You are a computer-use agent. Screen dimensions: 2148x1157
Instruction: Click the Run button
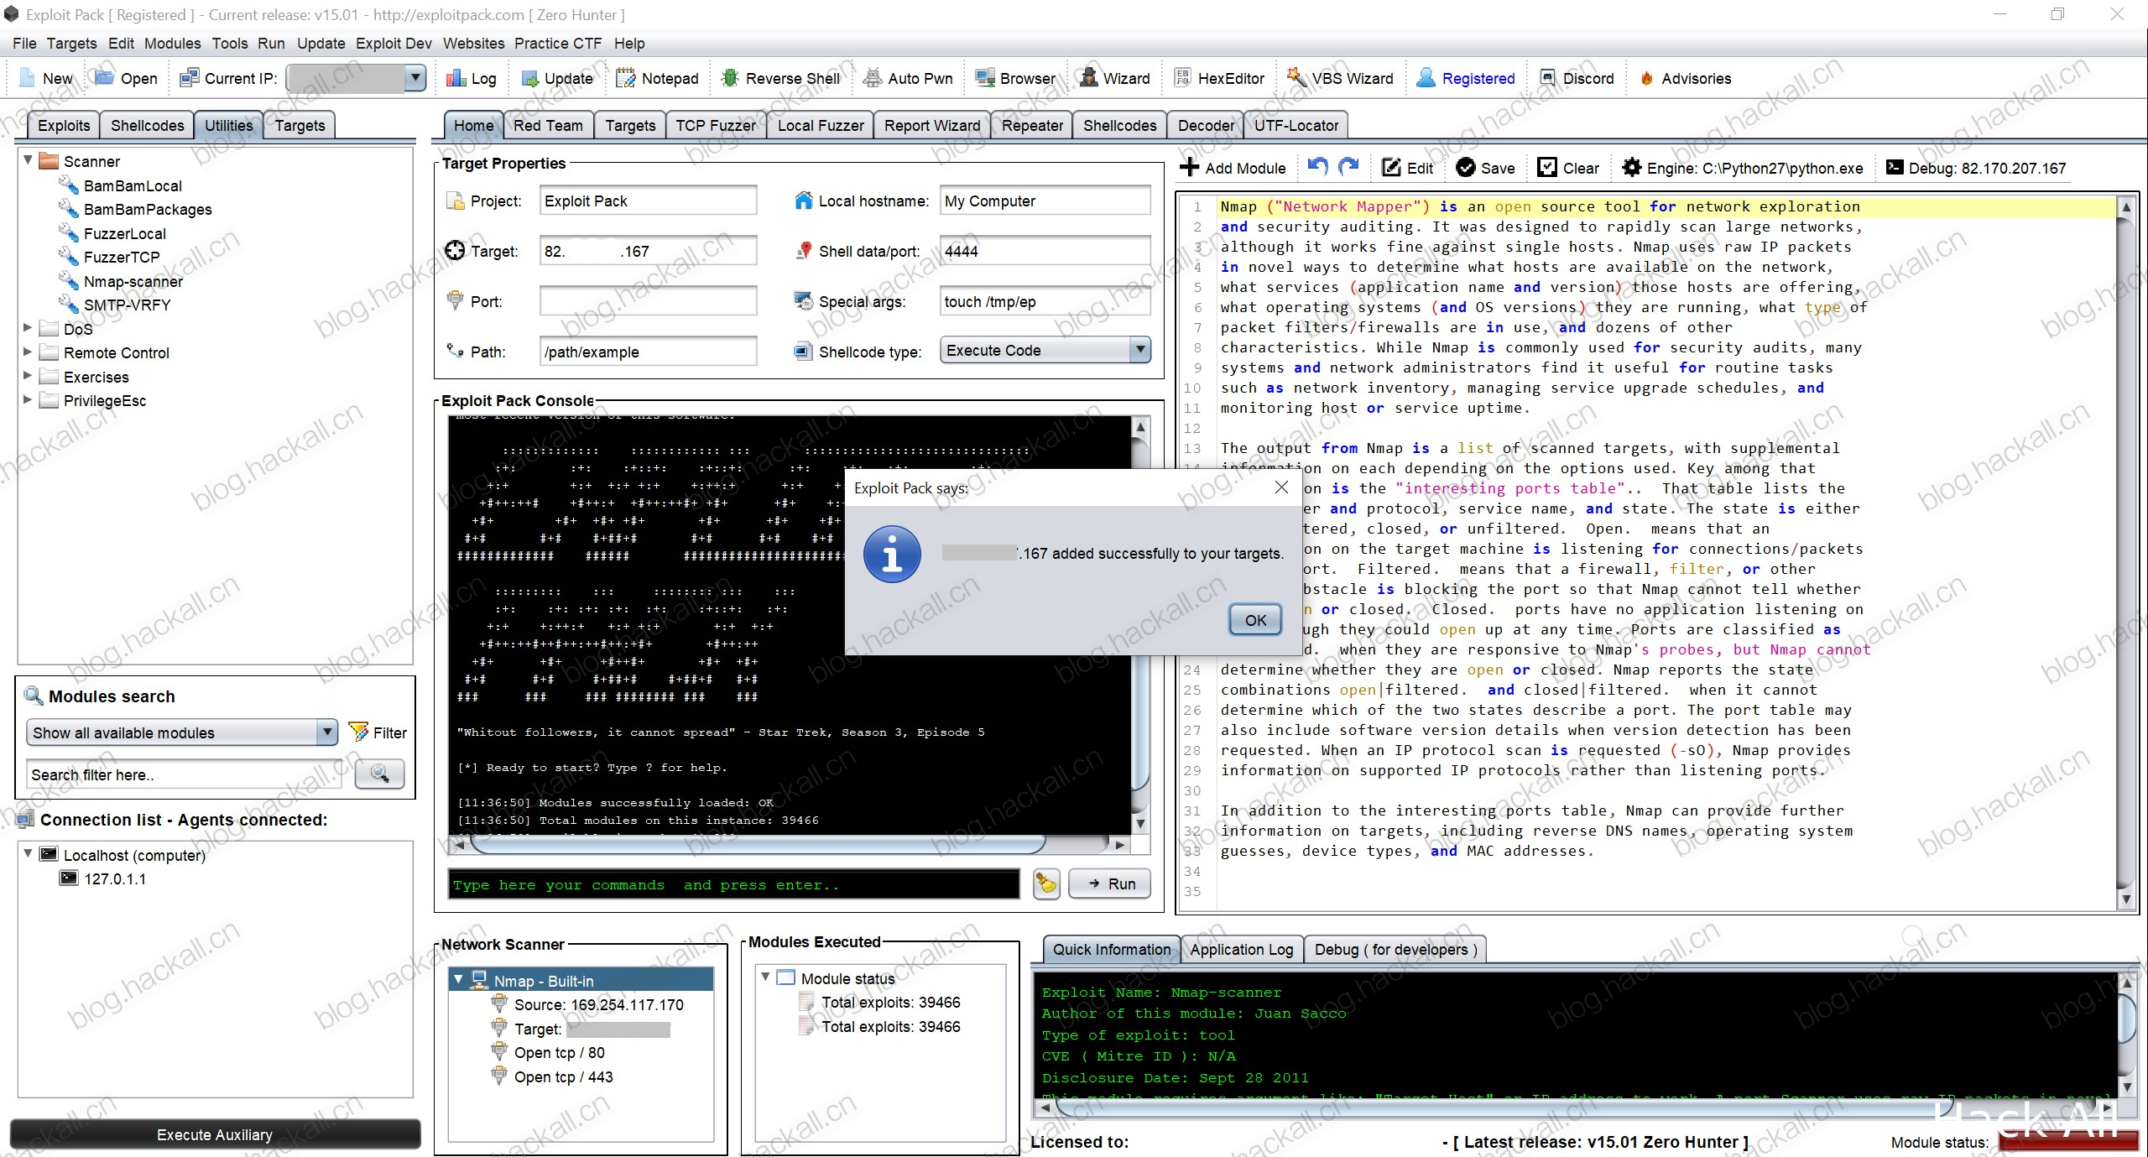[x=1109, y=883]
